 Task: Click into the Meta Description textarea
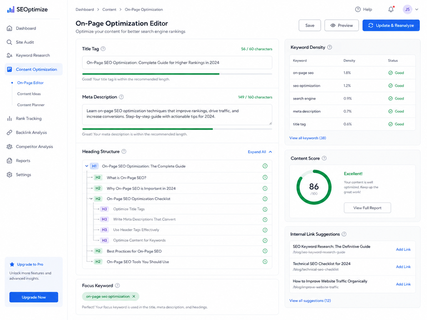point(177,115)
